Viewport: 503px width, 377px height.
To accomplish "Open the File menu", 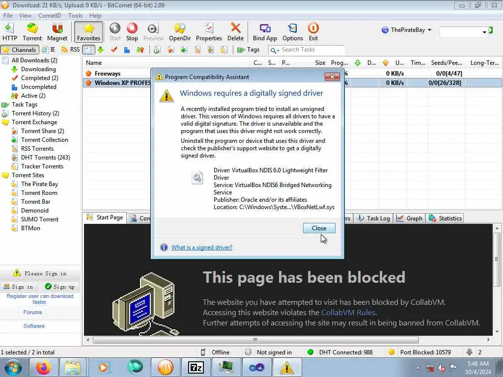I will pos(8,15).
